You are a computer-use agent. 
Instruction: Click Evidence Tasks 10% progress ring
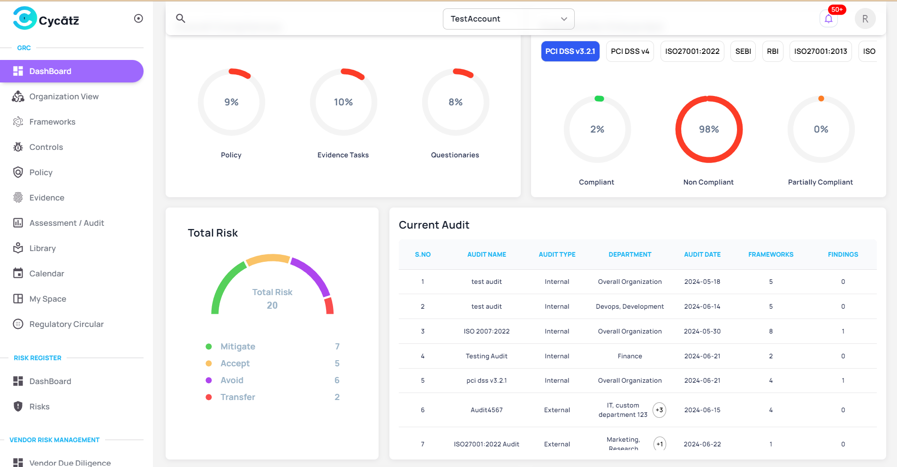click(343, 102)
